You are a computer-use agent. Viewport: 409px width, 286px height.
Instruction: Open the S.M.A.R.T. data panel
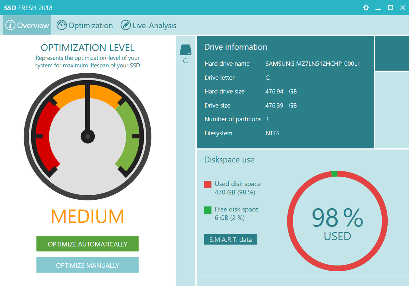click(231, 239)
